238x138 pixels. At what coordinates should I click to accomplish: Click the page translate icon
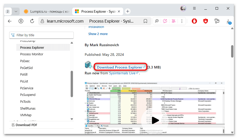pyautogui.click(x=173, y=21)
